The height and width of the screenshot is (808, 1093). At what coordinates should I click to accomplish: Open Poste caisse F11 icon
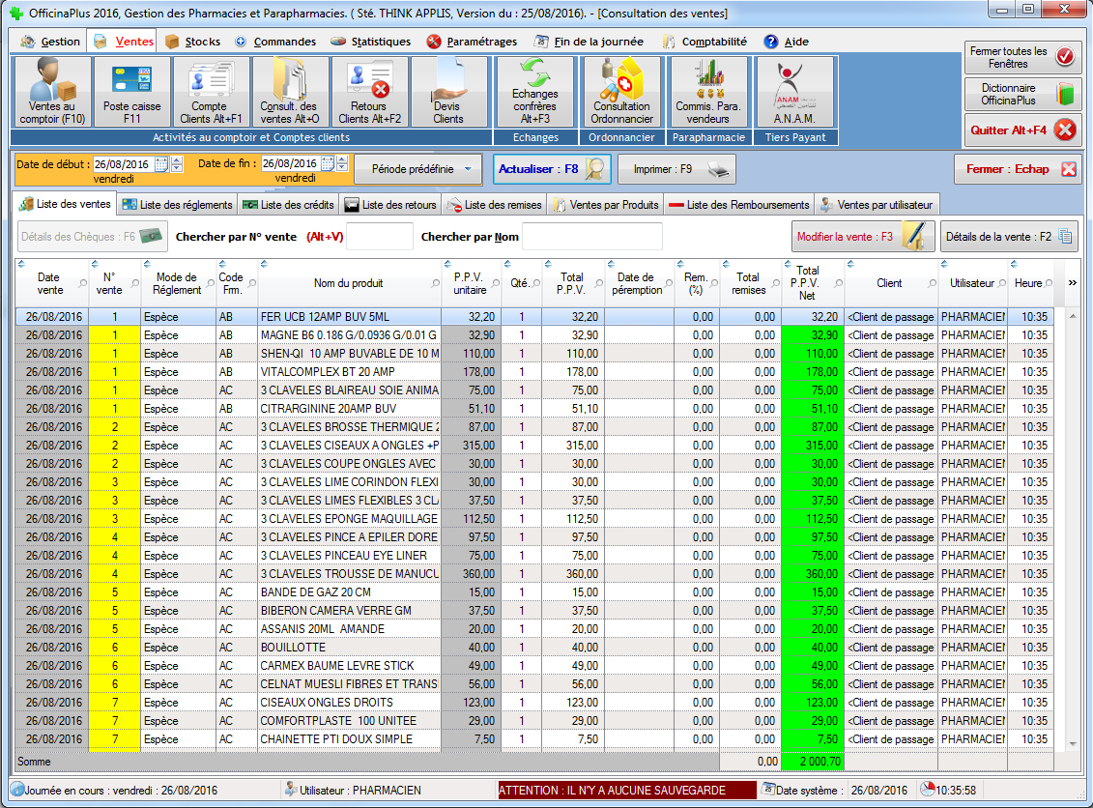pyautogui.click(x=131, y=92)
